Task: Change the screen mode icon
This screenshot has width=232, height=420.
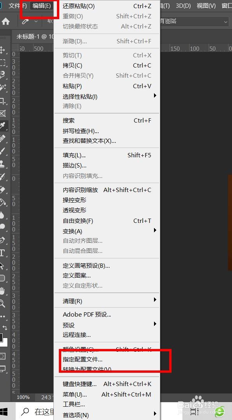Action: pos(2,369)
